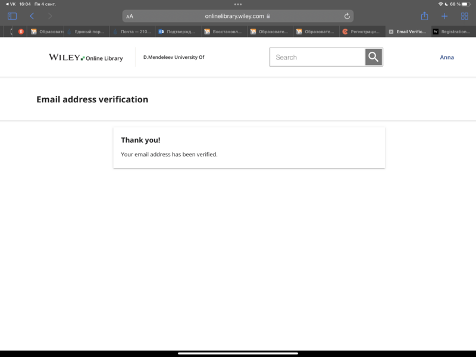Open the Share sheet
Screen dimensions: 476x357
tap(424, 16)
